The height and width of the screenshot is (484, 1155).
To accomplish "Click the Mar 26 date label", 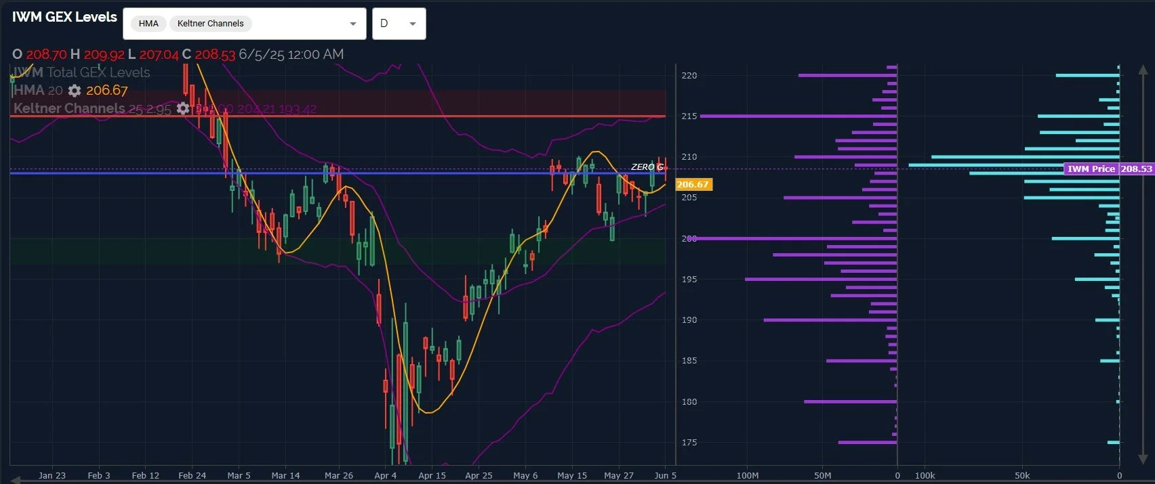I will [x=339, y=475].
